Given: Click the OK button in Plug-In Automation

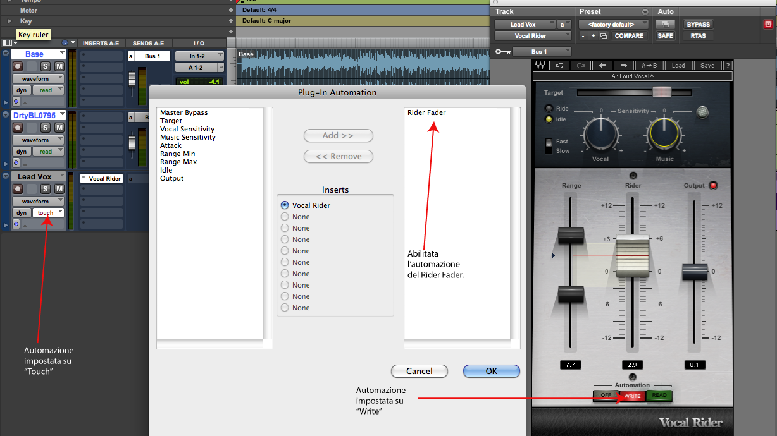Looking at the screenshot, I should (x=492, y=371).
